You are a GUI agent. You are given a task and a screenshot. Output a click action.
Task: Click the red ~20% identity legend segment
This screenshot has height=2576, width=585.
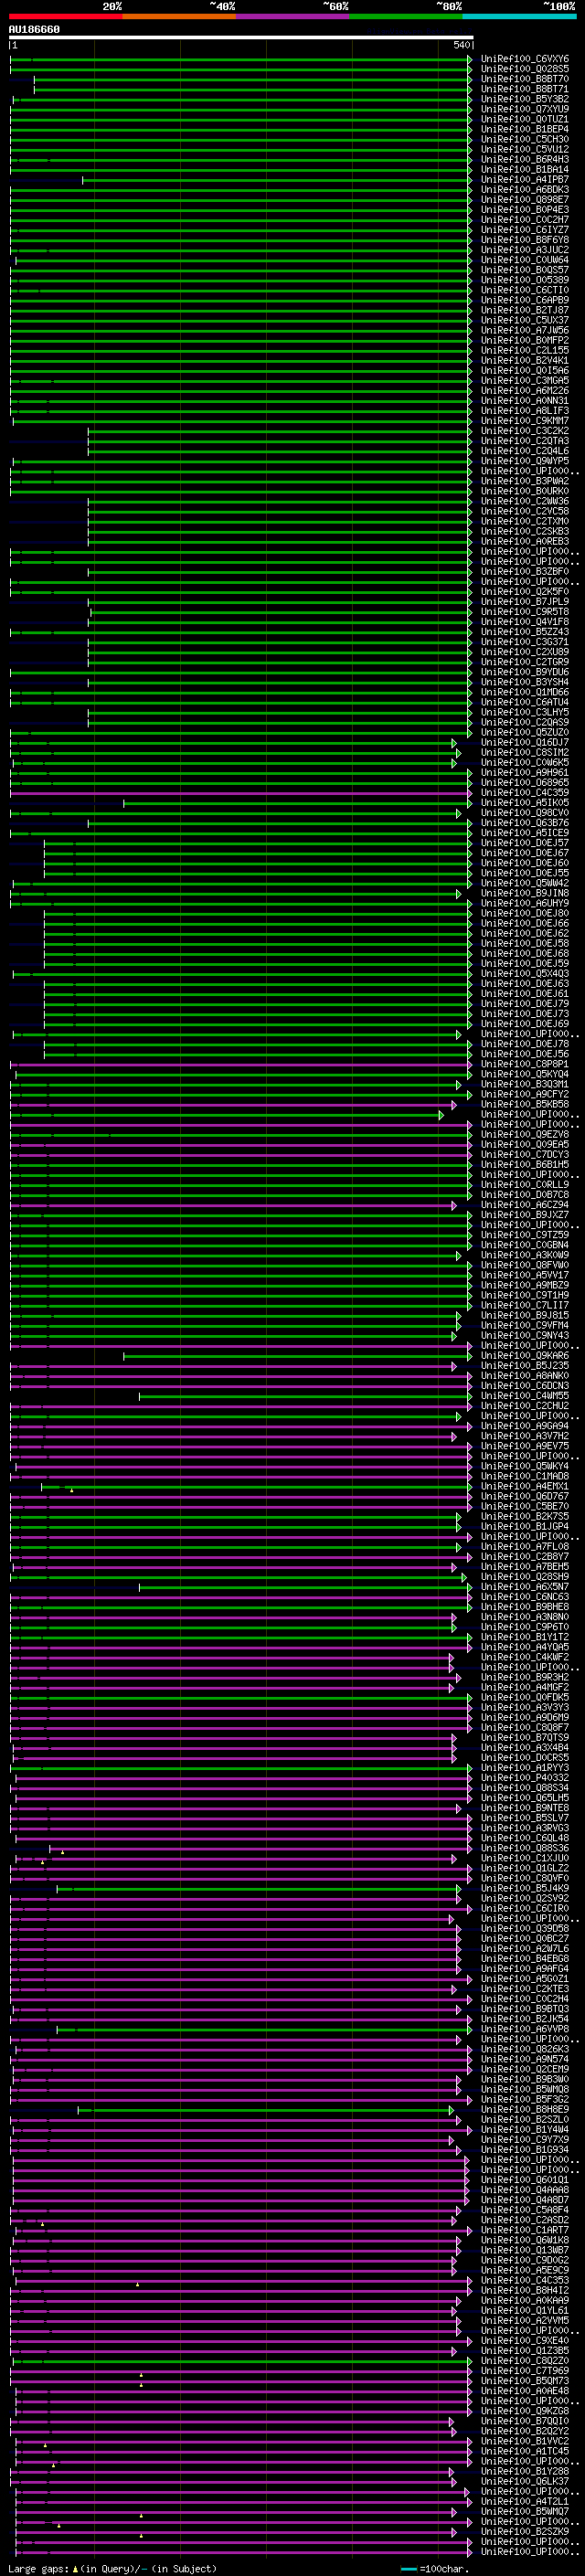(x=65, y=16)
